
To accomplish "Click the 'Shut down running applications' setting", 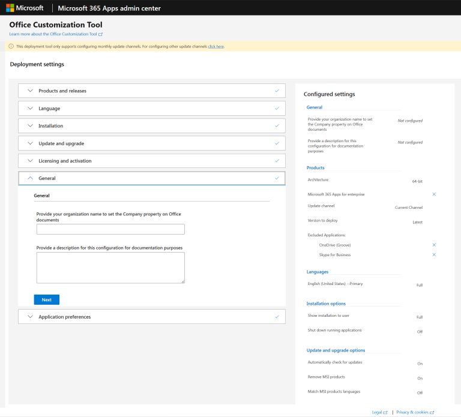I will pyautogui.click(x=334, y=330).
